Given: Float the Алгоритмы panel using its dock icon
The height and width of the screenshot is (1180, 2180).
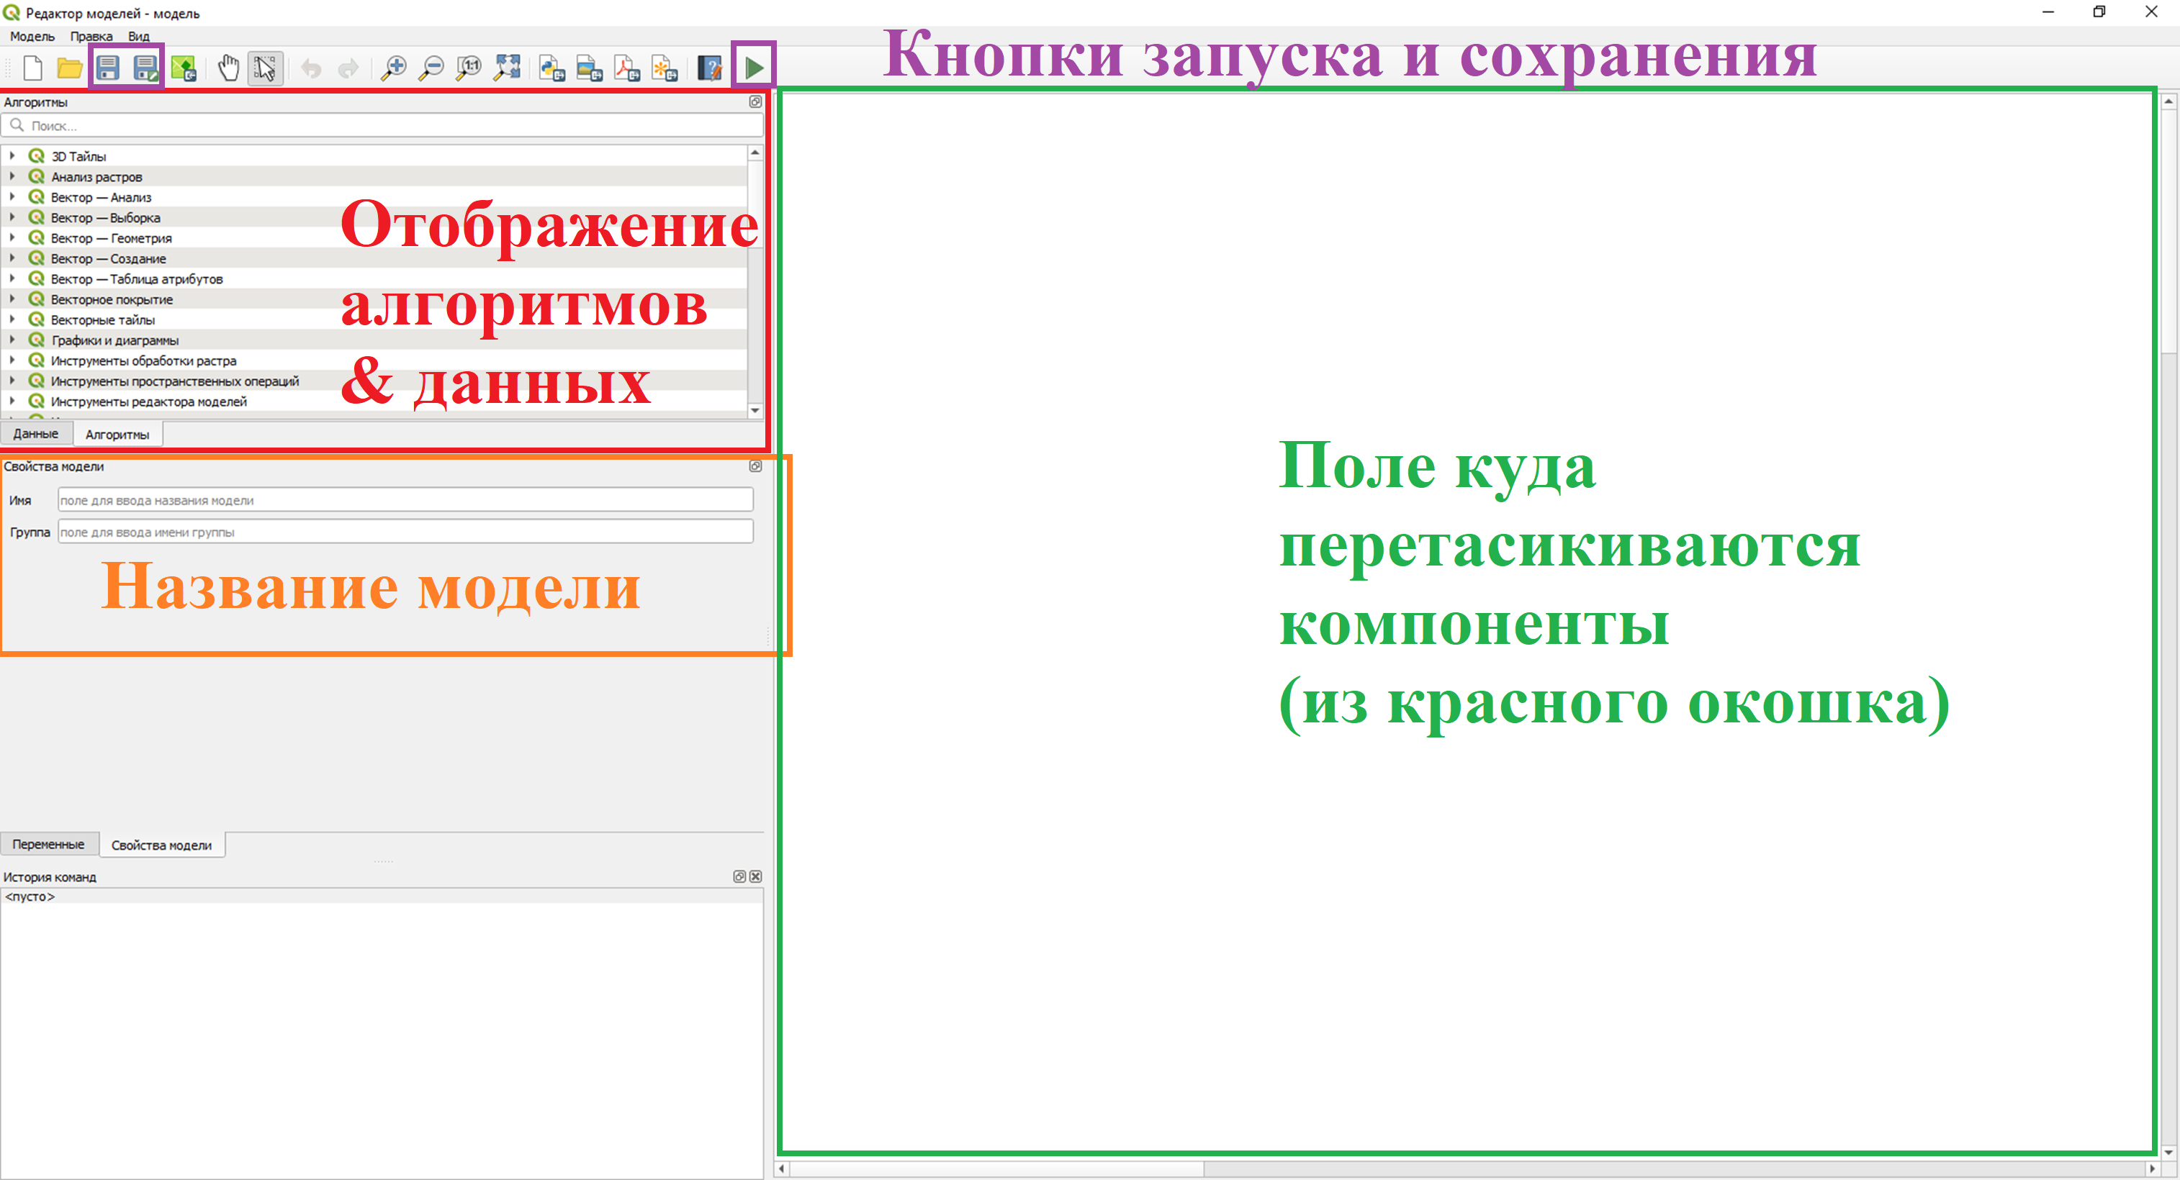Looking at the screenshot, I should (x=755, y=101).
